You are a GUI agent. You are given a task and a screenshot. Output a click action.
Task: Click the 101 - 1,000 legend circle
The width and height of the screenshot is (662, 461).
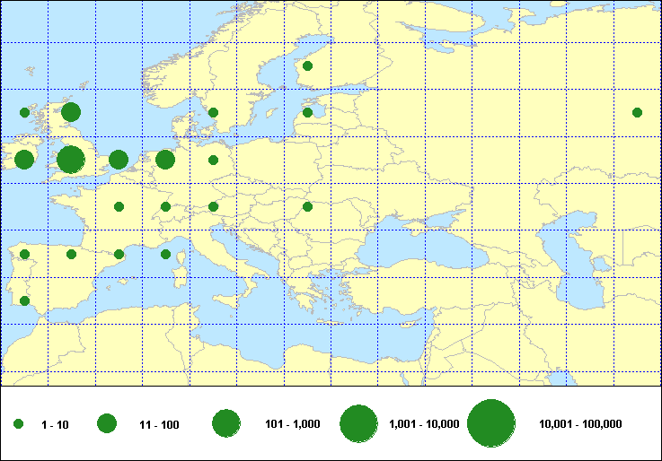(x=225, y=424)
